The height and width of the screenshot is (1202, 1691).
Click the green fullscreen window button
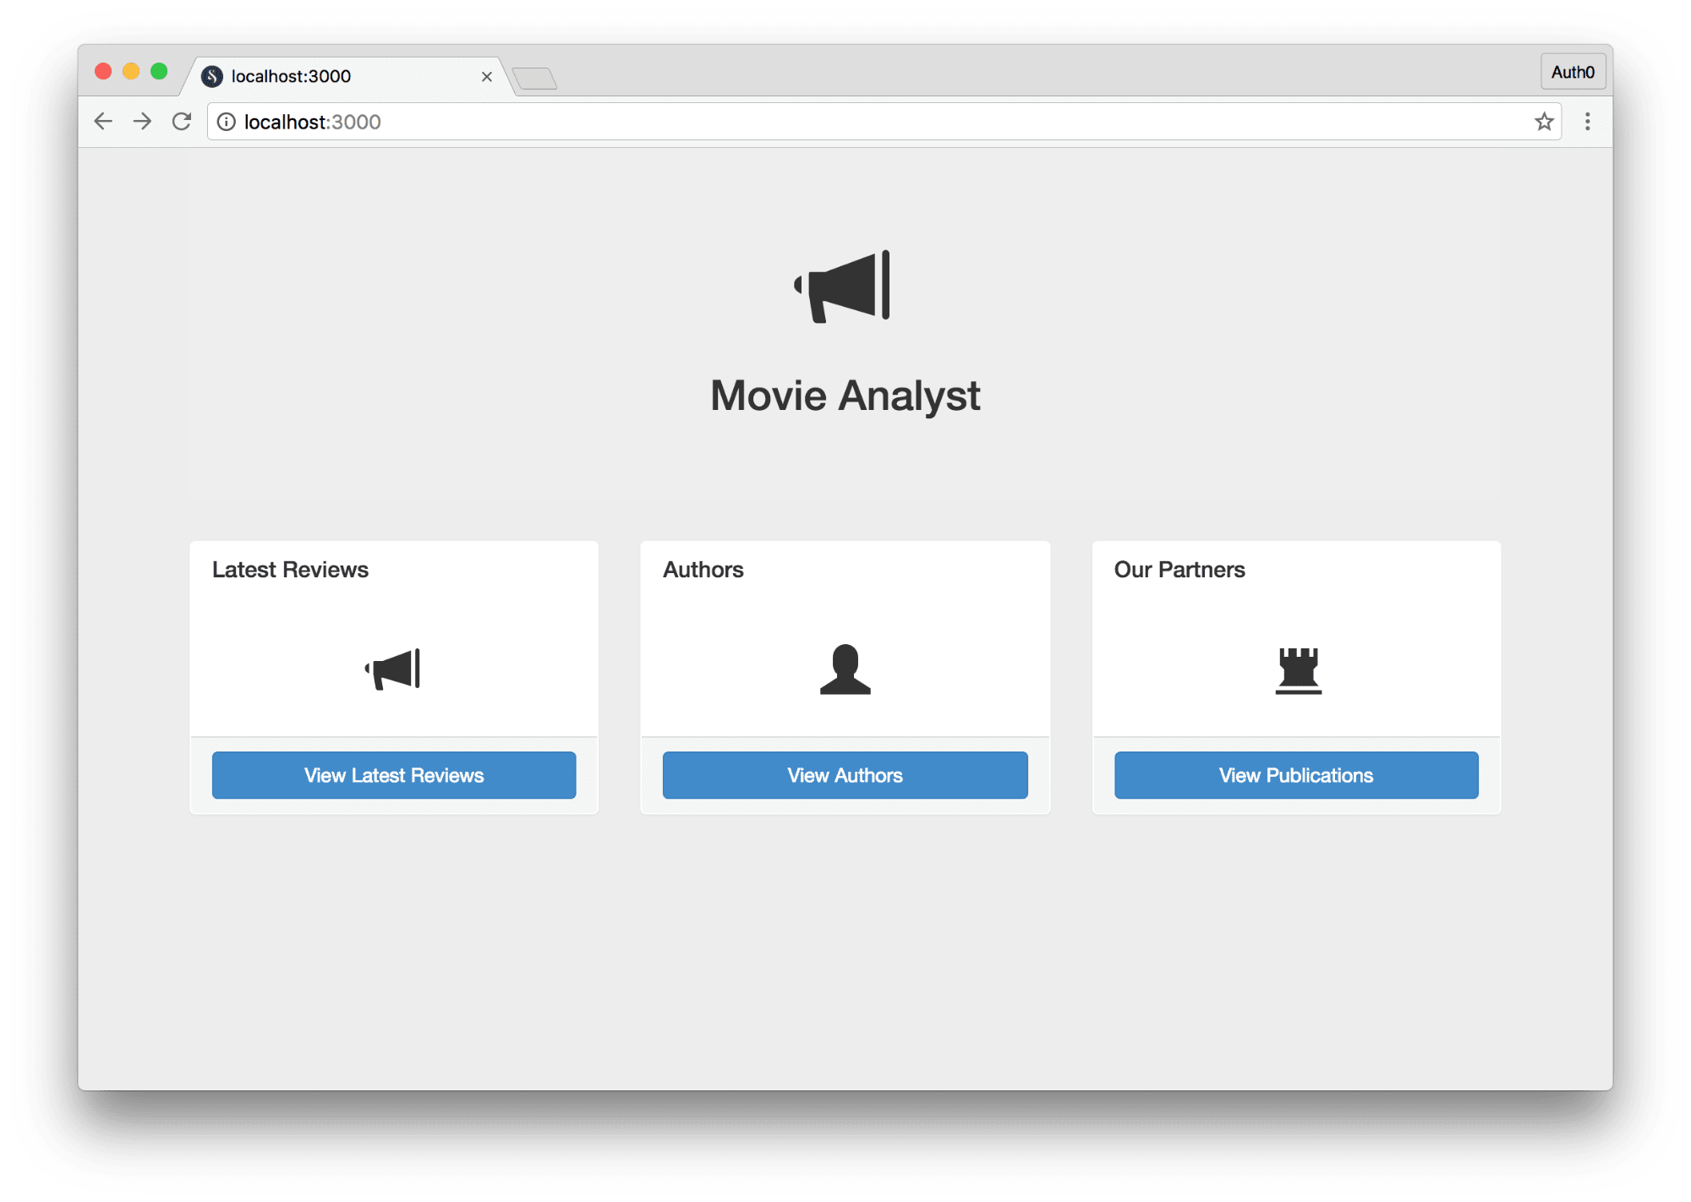click(159, 71)
